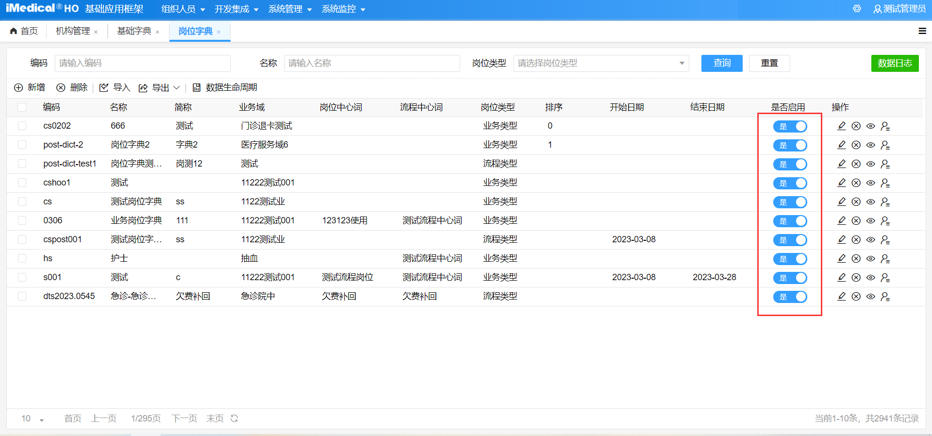View details of the cs0202 row
Image resolution: width=932 pixels, height=436 pixels.
point(871,126)
